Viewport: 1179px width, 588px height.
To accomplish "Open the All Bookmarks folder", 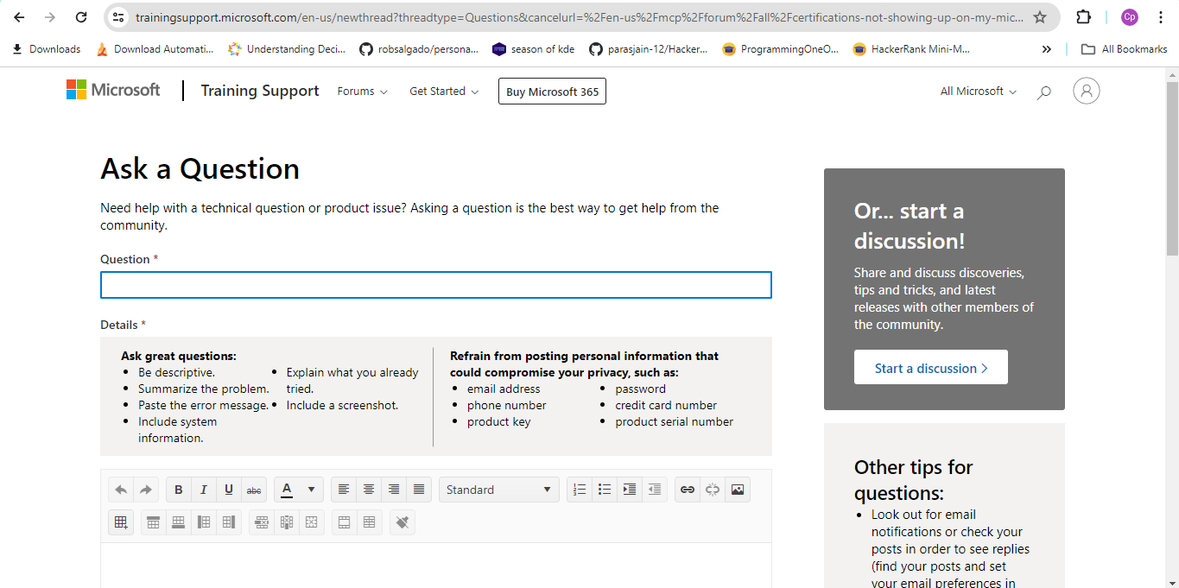I will coord(1125,49).
